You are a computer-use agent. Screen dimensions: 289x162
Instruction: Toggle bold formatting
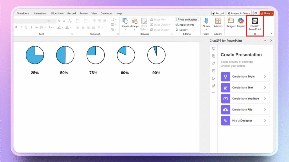[x=16, y=27]
